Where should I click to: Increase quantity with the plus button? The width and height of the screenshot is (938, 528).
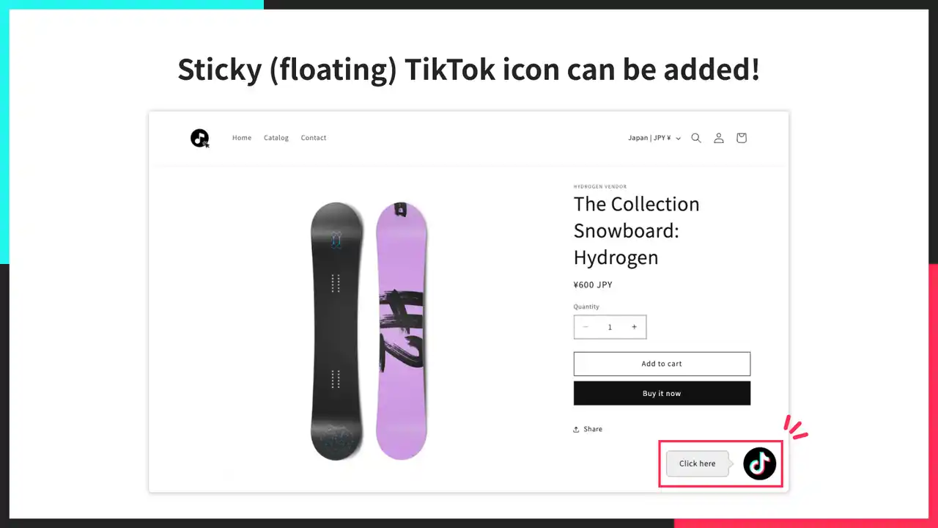[x=634, y=327]
